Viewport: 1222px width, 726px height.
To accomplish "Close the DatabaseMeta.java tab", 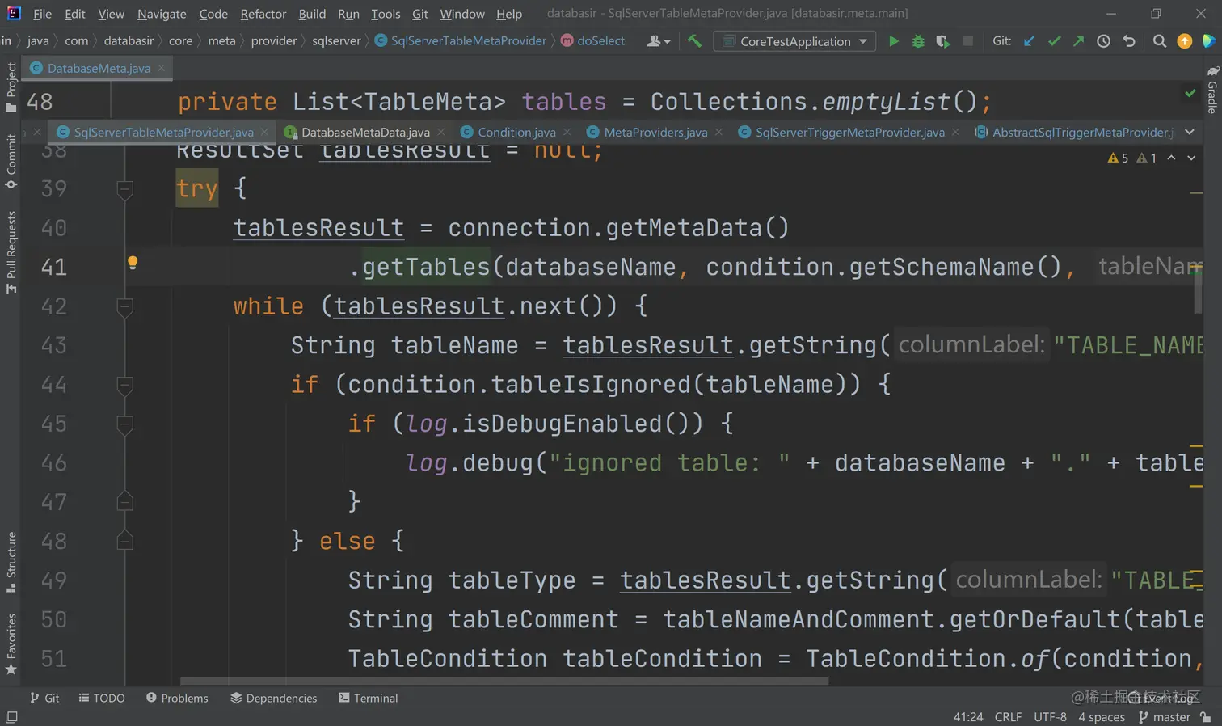I will tap(162, 68).
